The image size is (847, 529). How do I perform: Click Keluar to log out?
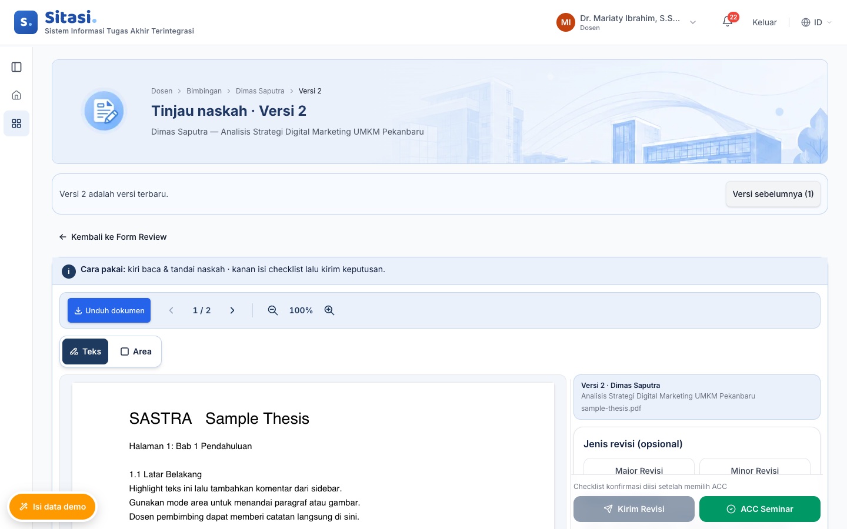765,22
